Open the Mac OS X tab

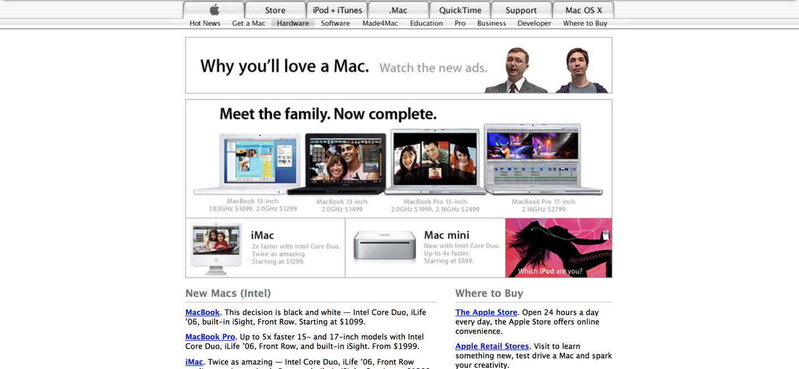coord(583,9)
